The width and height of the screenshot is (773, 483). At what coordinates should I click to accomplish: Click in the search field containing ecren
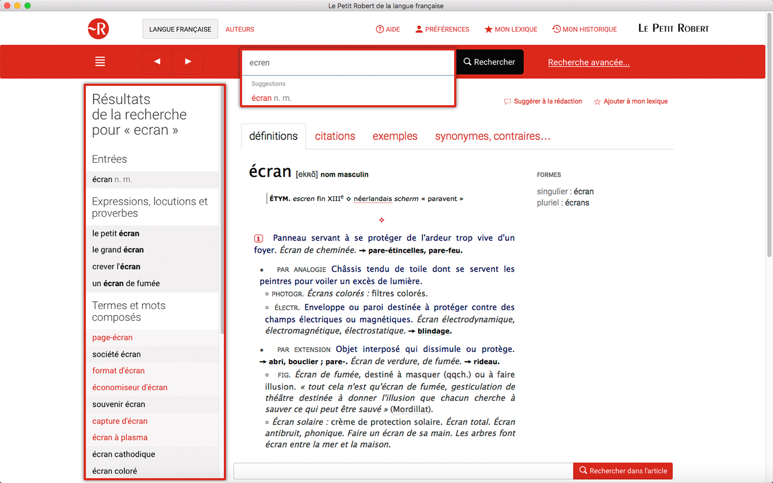tap(348, 63)
